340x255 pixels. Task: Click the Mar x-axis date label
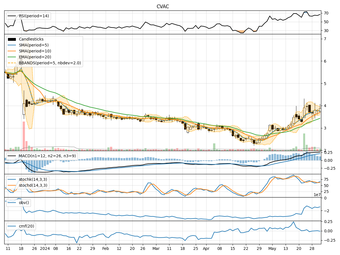click(x=156, y=248)
